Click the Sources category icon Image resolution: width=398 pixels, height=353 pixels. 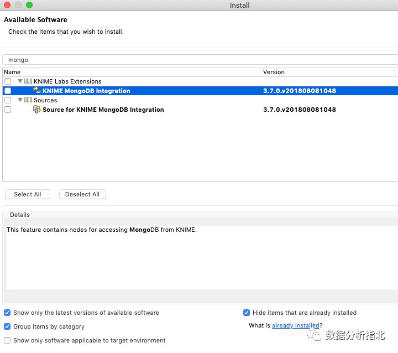click(28, 100)
